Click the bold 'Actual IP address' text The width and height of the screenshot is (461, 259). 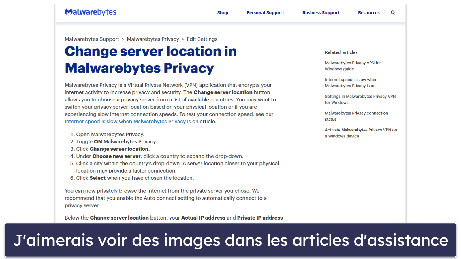click(203, 218)
